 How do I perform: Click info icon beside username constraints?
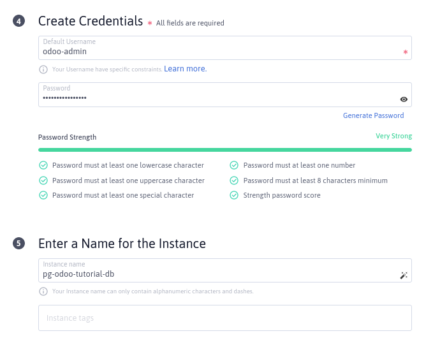coord(43,69)
